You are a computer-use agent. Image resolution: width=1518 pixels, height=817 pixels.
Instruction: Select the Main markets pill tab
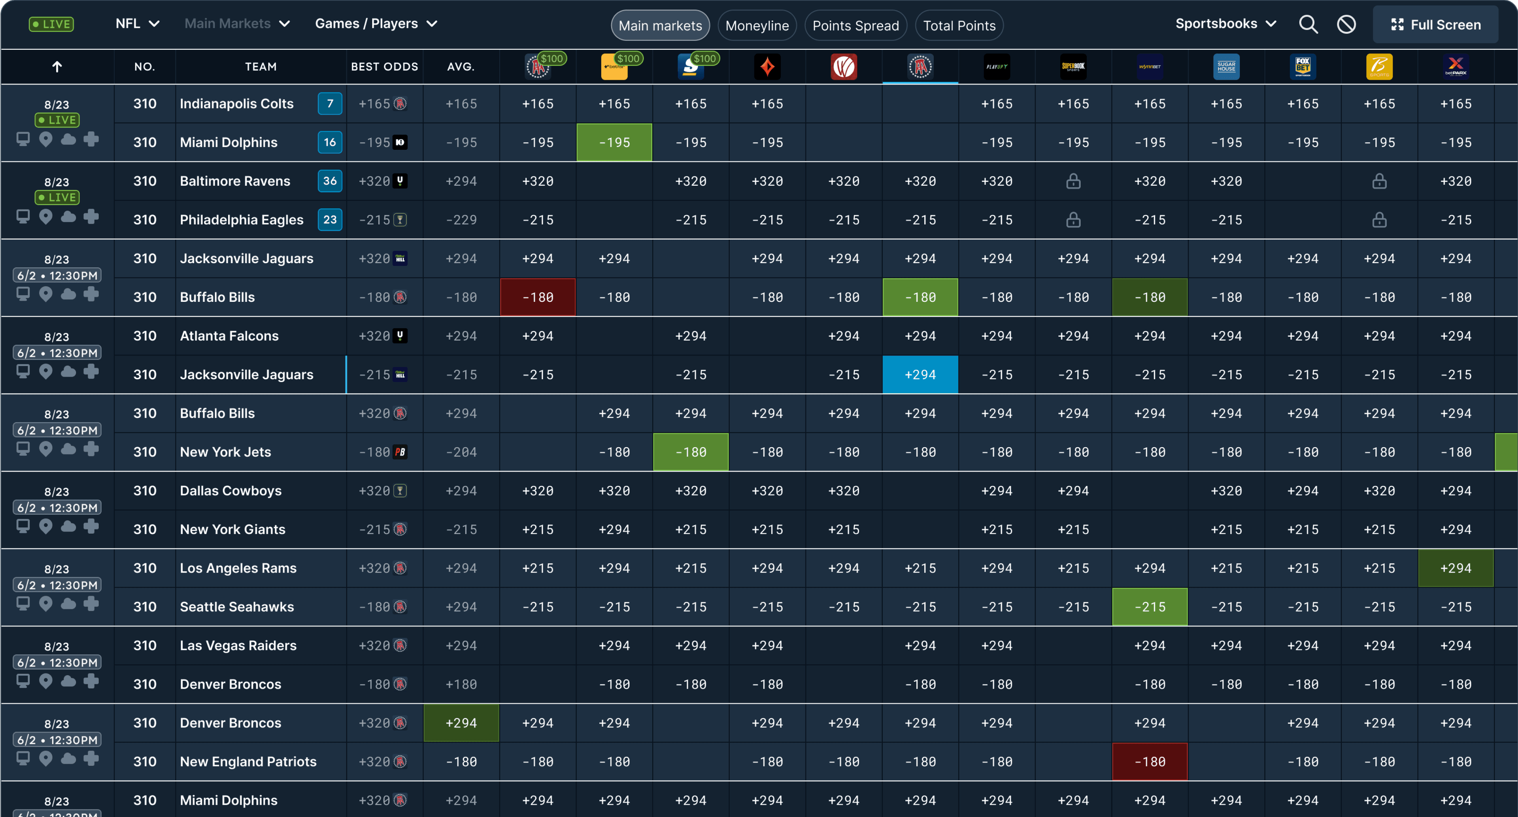pos(660,25)
